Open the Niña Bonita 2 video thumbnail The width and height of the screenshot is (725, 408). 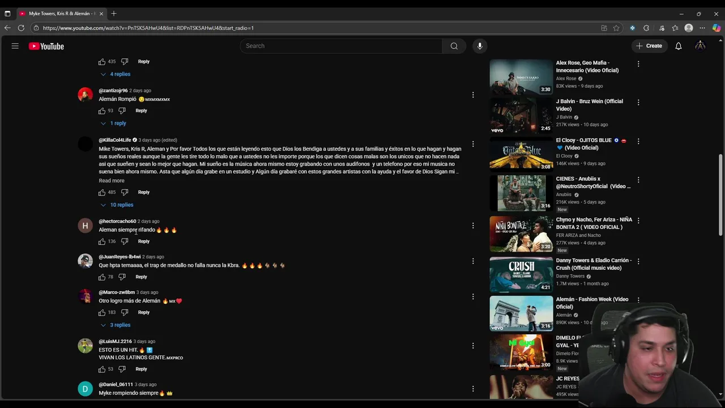click(521, 234)
